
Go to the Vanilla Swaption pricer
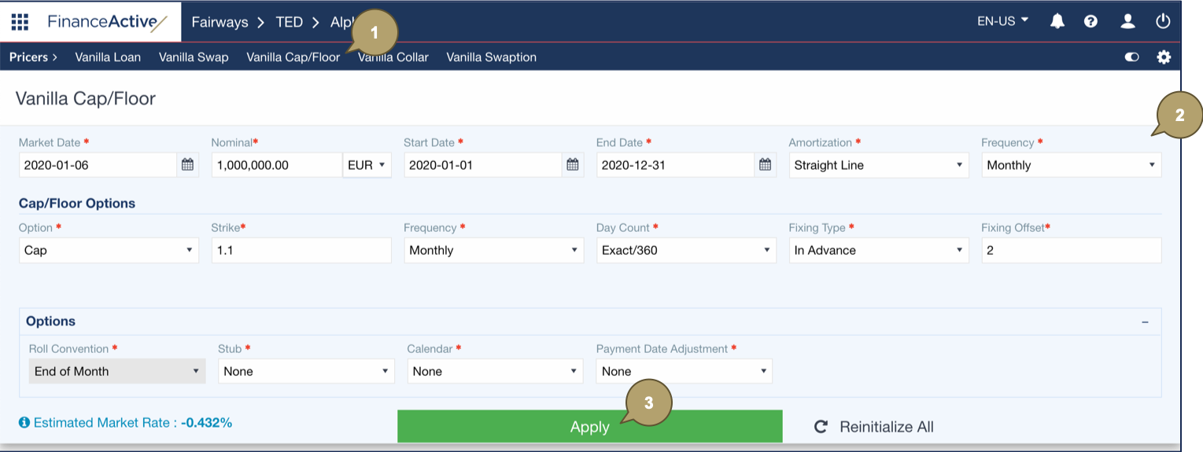[x=491, y=57]
